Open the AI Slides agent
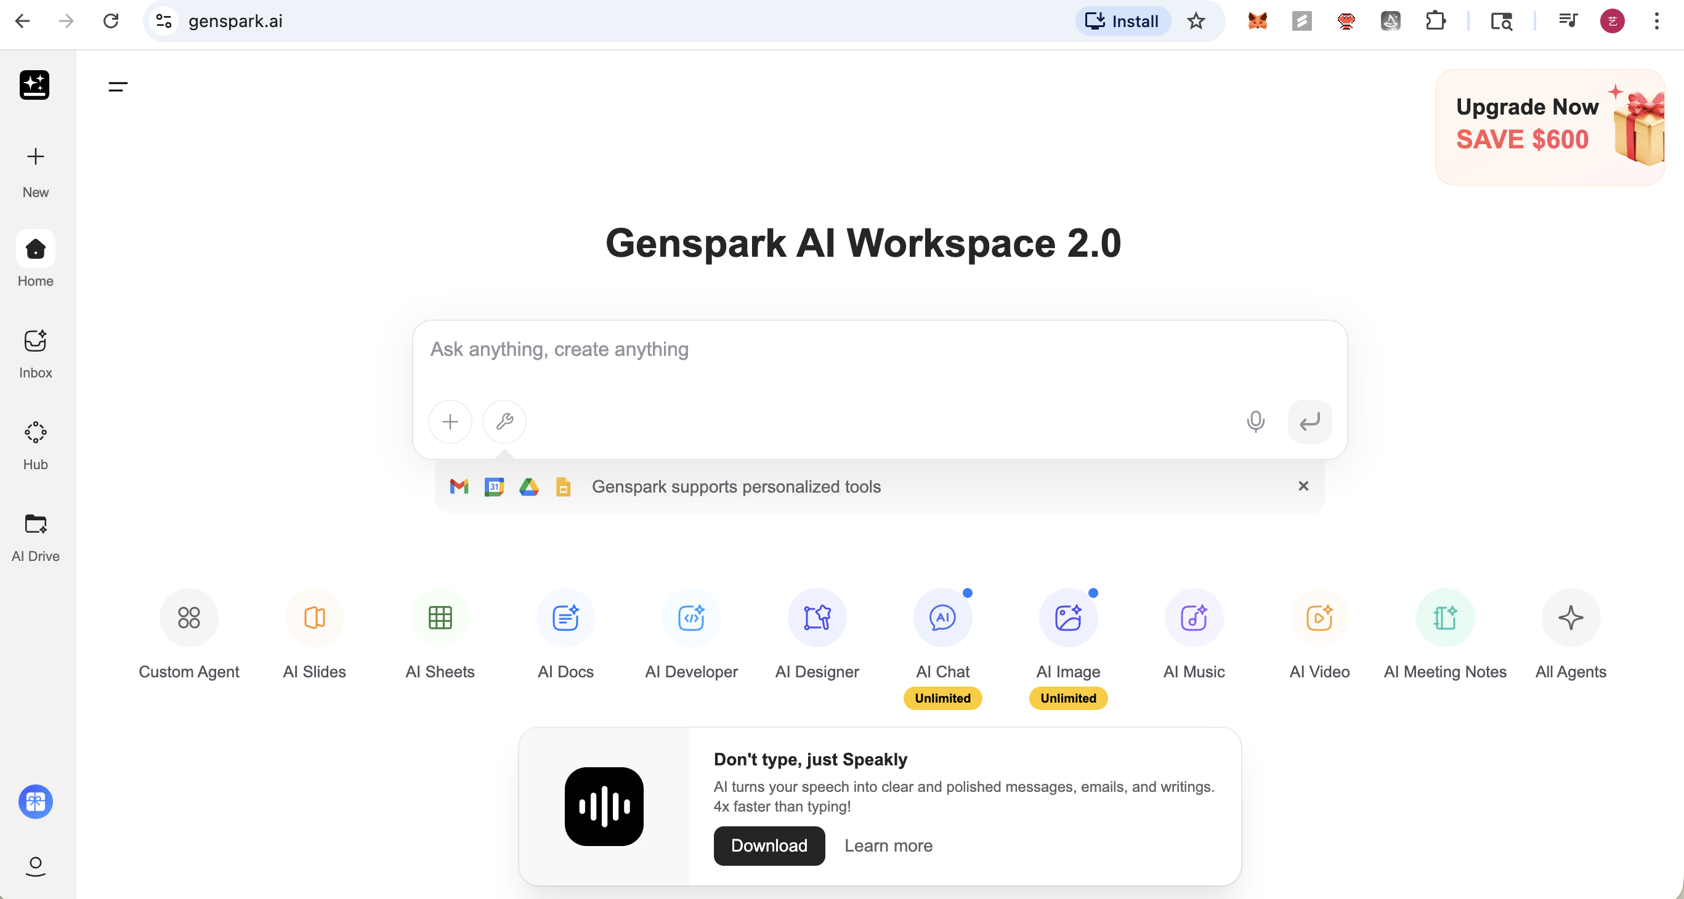 (315, 618)
